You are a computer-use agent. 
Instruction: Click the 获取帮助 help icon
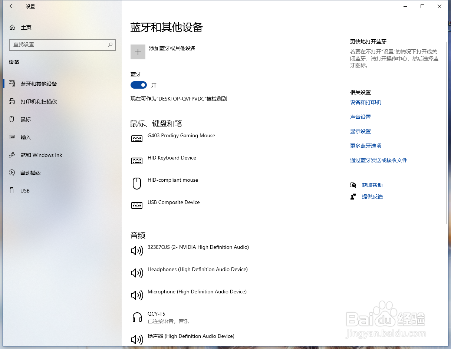[x=353, y=185]
